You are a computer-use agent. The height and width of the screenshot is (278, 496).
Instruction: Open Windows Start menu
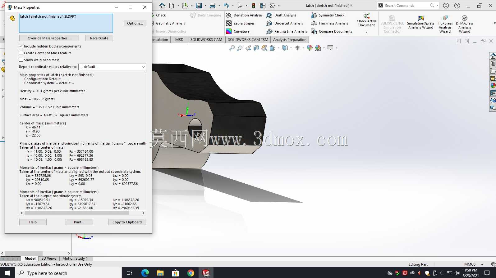click(7, 273)
